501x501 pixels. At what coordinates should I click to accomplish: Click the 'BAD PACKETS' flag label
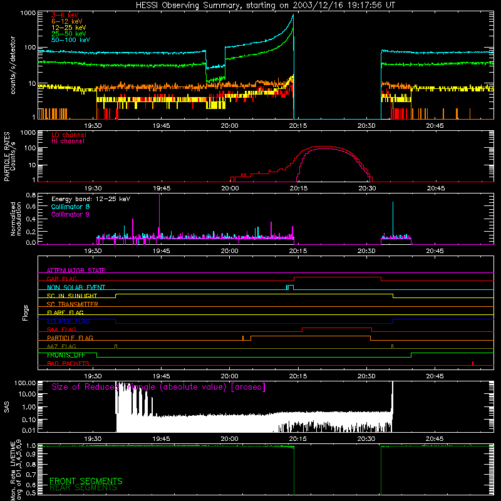68,363
